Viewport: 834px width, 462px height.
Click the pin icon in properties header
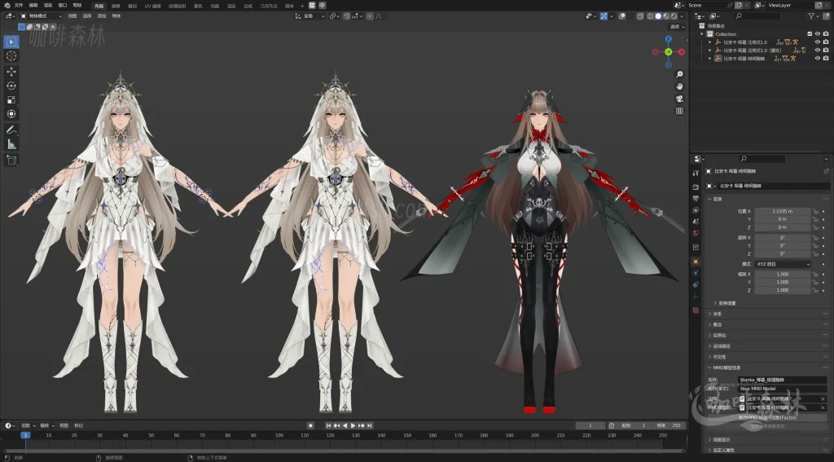(x=826, y=171)
